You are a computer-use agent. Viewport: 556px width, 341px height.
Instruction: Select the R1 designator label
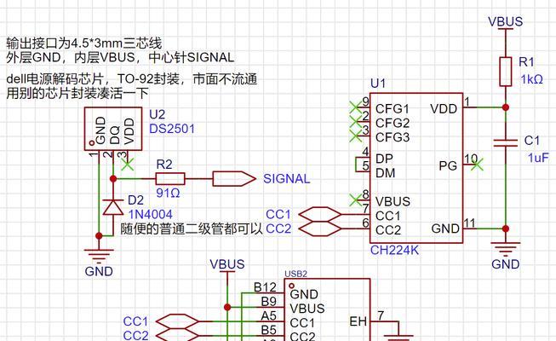point(526,61)
